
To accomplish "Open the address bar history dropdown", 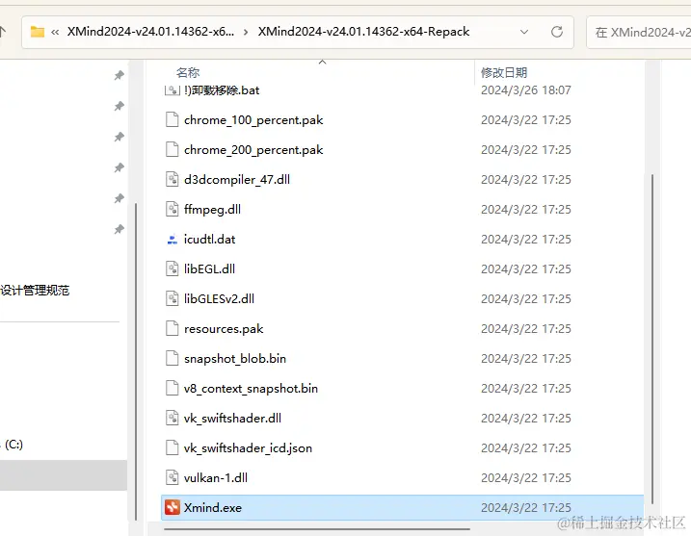I will tap(524, 32).
